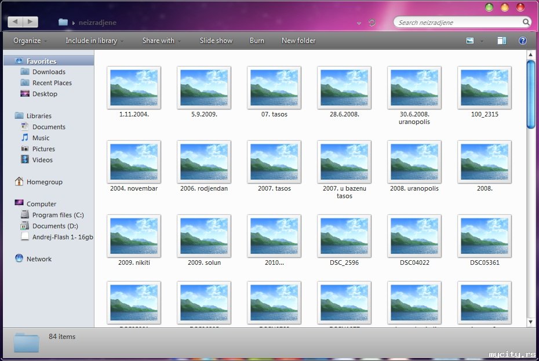Viewport: 539px width, 361px height.
Task: Click the folder icon in the address bar
Action: [x=63, y=23]
